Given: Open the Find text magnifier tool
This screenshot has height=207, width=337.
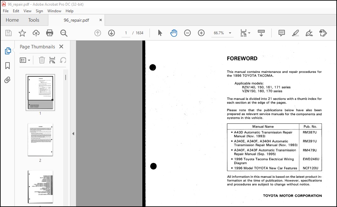Looking at the screenshot, I should point(64,33).
